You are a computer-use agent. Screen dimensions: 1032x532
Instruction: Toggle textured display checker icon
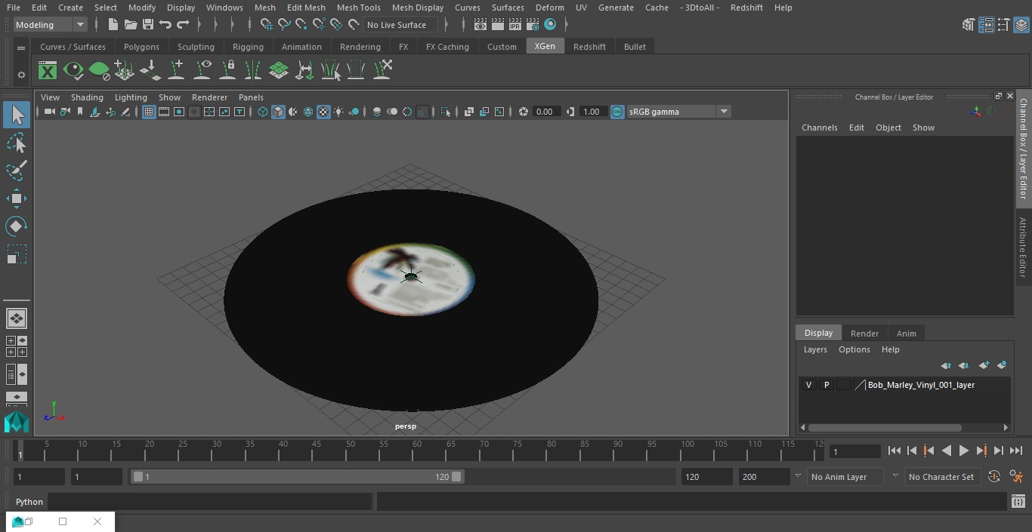point(323,112)
